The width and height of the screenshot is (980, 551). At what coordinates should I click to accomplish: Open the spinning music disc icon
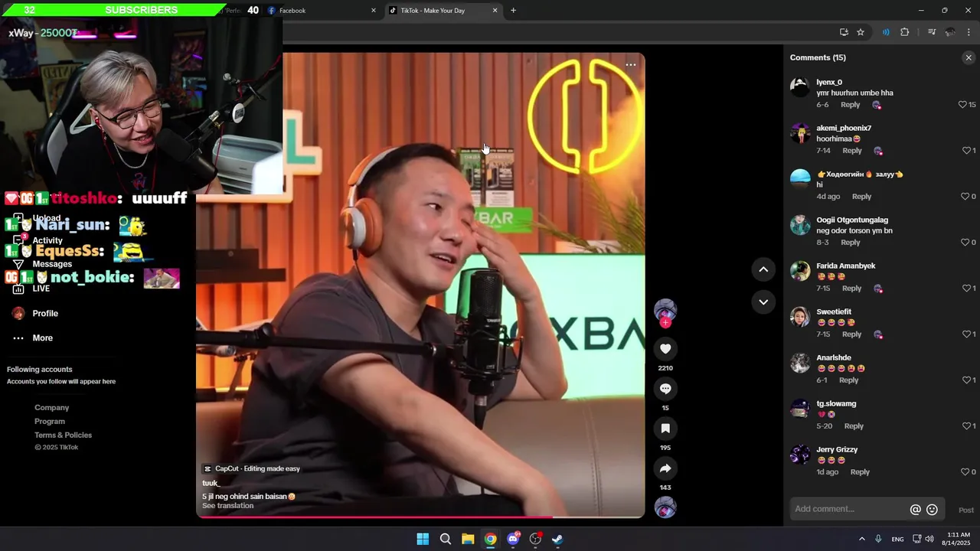pyautogui.click(x=665, y=507)
